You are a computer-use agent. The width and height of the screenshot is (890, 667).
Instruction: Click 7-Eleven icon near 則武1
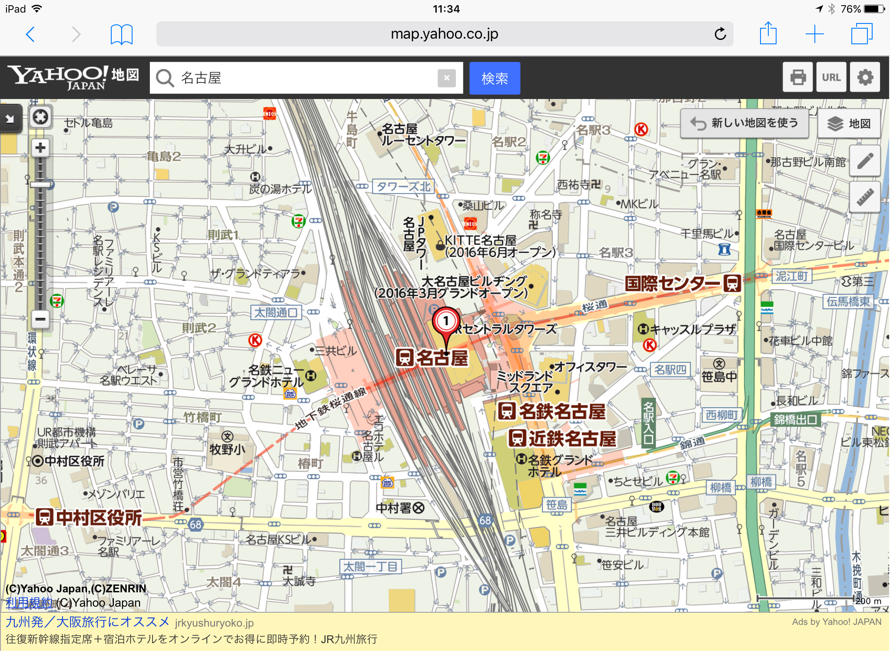[x=299, y=221]
